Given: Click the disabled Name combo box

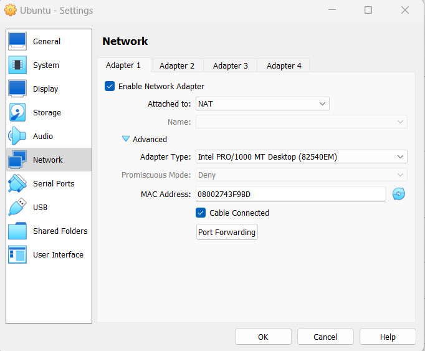Looking at the screenshot, I should tap(302, 122).
